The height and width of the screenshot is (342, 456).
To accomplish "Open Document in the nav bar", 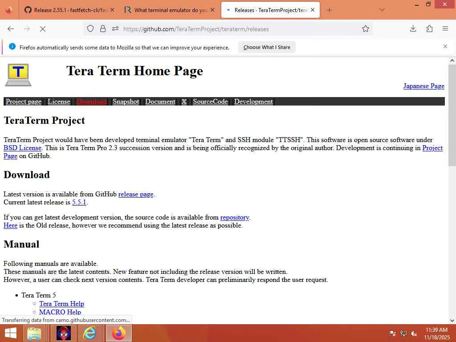I will 160,102.
